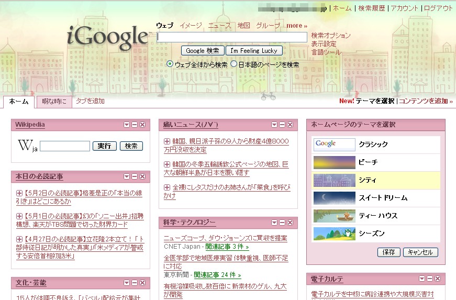Open 関連記事 3 件 » related articles
Screen dimensions: 456x300
click(227, 247)
